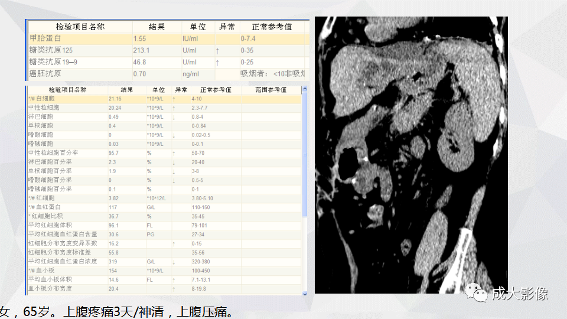
Task: Click the 213.1 result value
Action: coord(141,50)
